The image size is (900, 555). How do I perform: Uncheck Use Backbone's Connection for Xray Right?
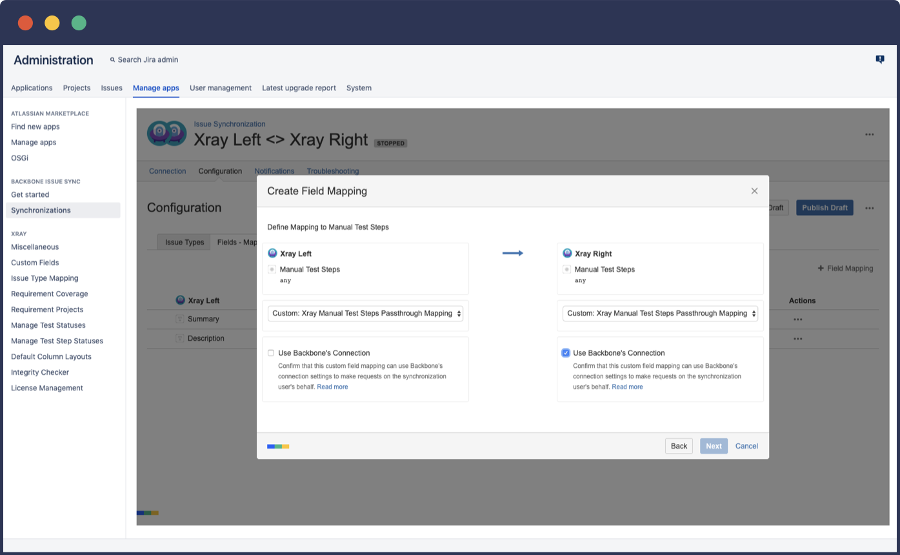click(566, 353)
